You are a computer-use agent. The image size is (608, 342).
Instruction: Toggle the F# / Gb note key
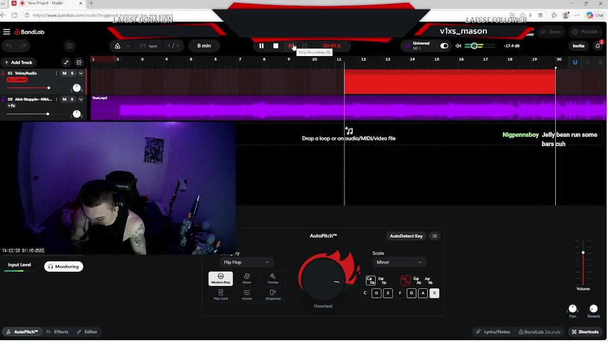pyautogui.click(x=406, y=280)
